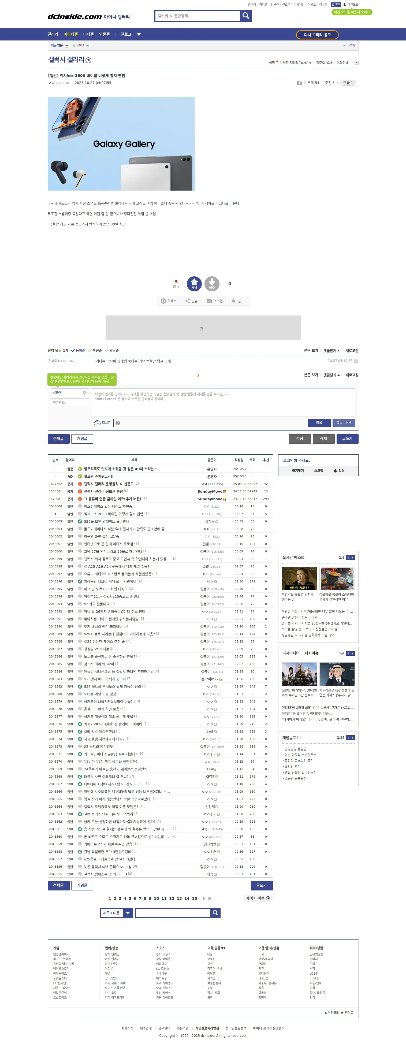Click the 개념 upvote star button

194,284
